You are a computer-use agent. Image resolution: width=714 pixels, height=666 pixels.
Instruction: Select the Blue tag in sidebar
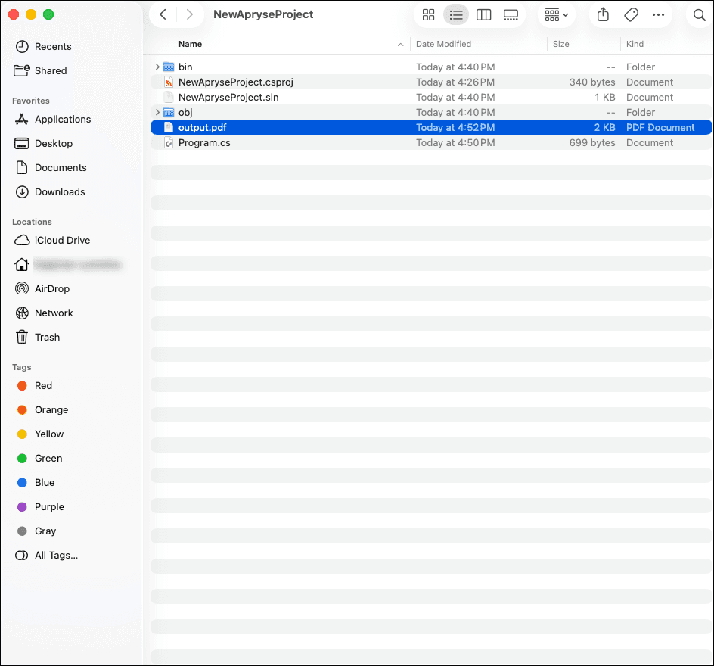tap(45, 483)
